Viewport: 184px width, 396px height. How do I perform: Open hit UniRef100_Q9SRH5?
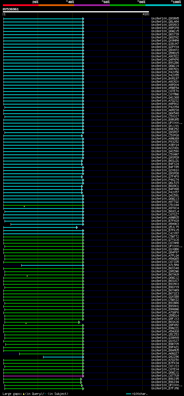click(x=165, y=18)
